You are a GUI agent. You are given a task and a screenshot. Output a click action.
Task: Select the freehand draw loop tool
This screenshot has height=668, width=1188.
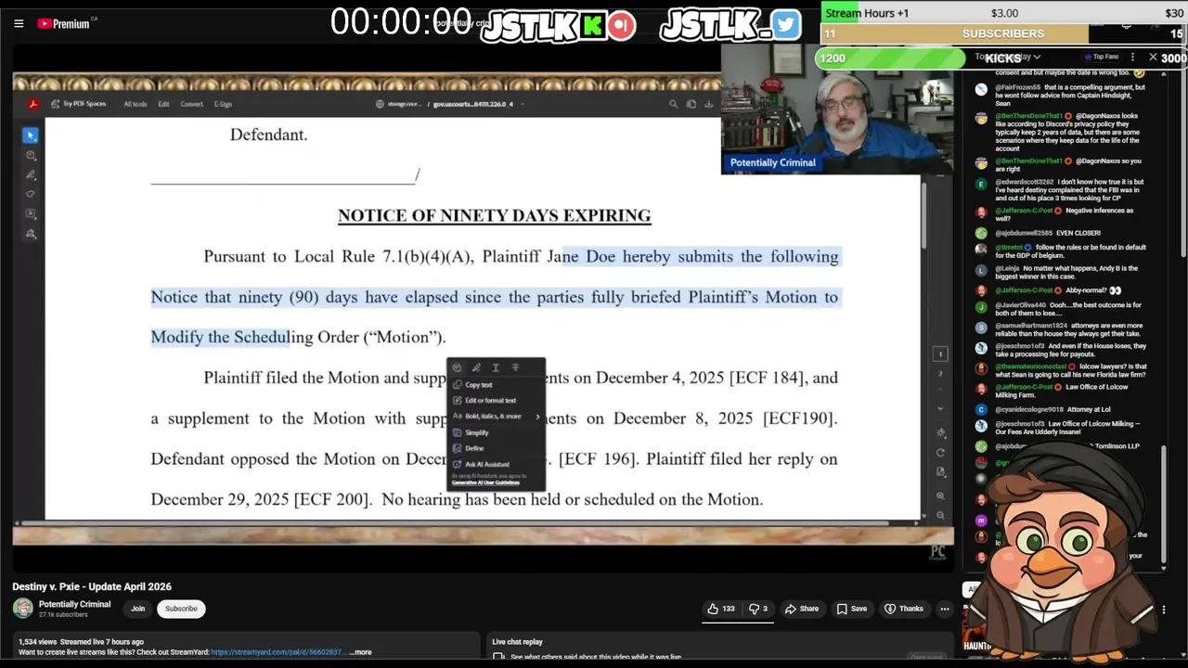(x=31, y=194)
